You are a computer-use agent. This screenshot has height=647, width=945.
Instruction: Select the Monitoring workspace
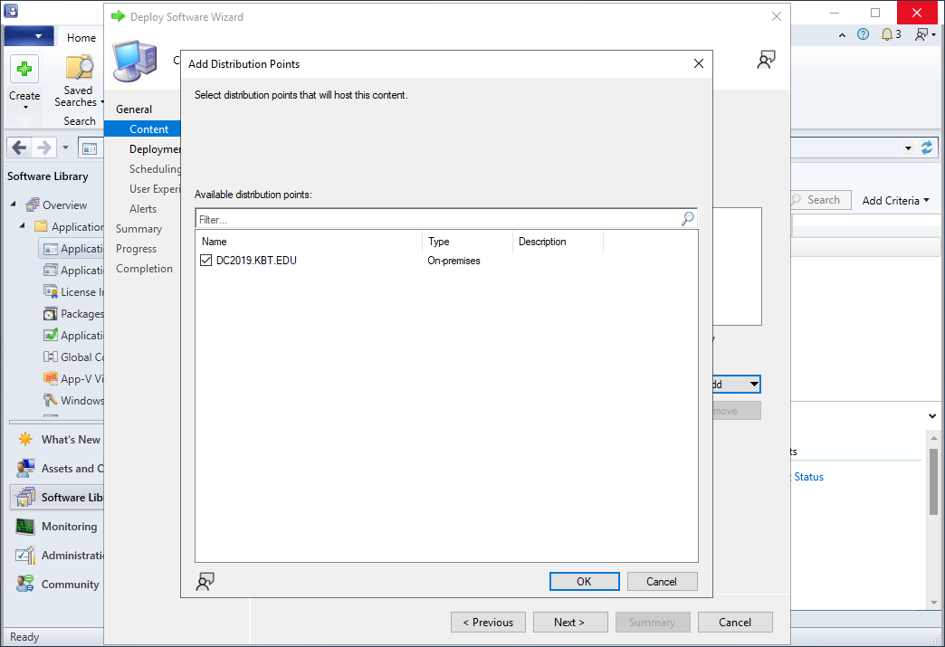tap(69, 527)
